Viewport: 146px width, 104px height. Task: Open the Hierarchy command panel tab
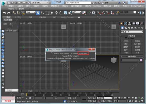(x=129, y=23)
